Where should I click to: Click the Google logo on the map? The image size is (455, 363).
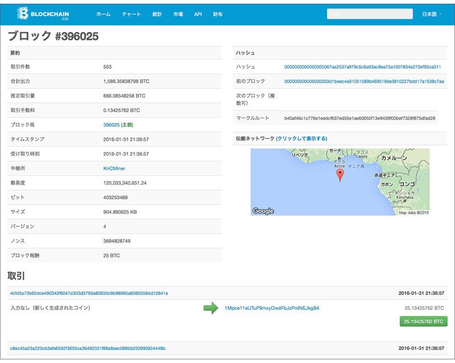click(x=263, y=211)
